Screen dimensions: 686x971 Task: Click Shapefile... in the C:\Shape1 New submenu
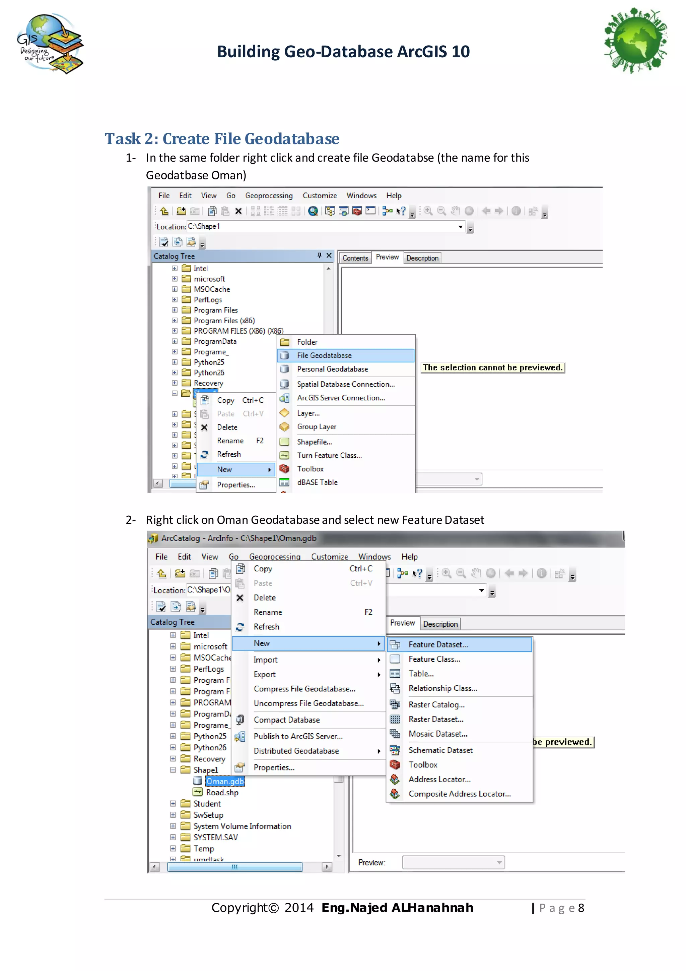pyautogui.click(x=346, y=442)
